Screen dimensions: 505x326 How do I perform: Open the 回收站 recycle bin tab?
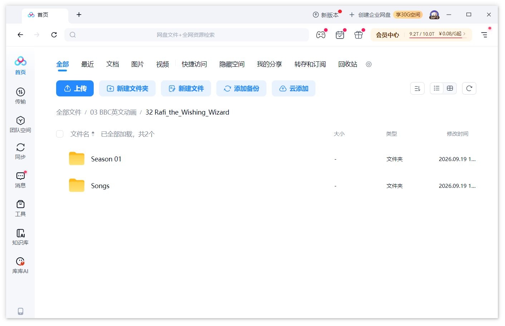click(348, 64)
